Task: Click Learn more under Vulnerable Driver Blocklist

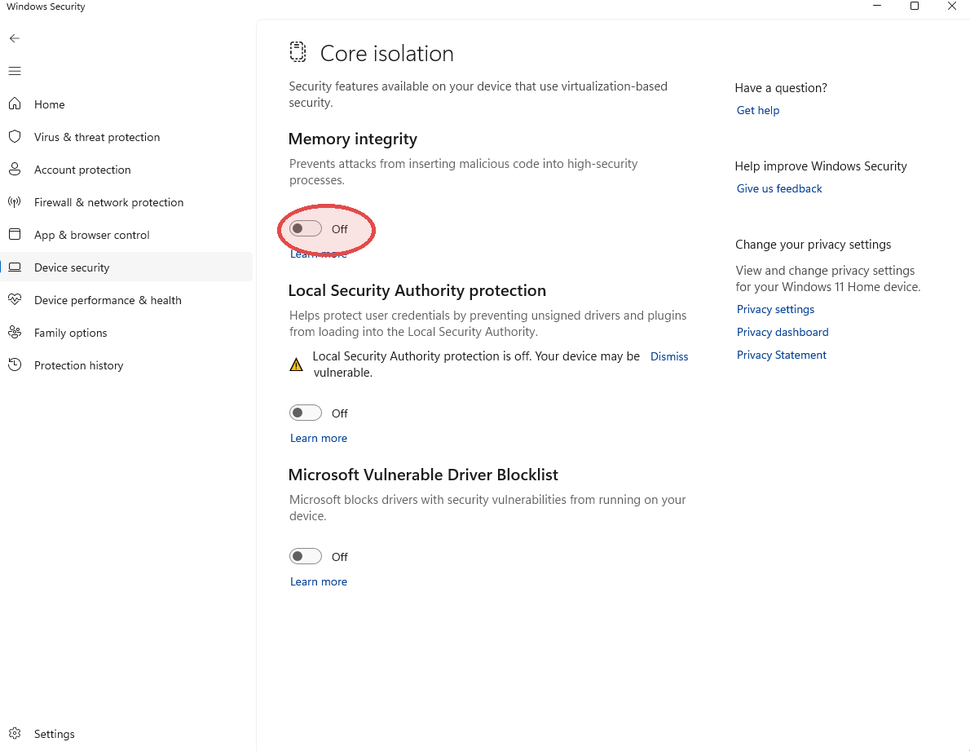Action: coord(319,581)
